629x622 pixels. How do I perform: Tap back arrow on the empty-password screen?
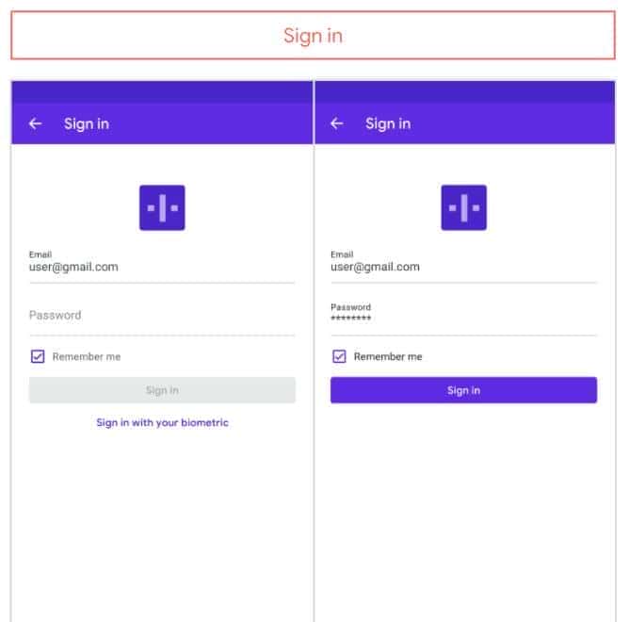(36, 123)
